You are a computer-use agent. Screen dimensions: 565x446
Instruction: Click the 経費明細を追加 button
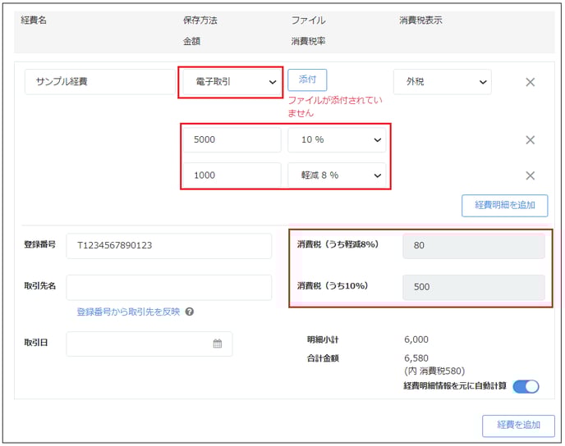coord(505,206)
